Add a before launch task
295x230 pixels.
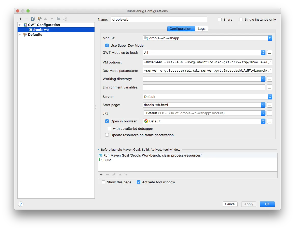coord(101,175)
